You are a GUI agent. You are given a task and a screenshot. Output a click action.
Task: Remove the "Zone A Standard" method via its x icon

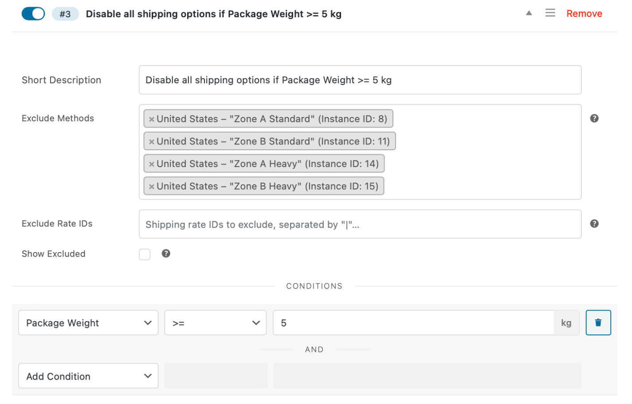151,119
